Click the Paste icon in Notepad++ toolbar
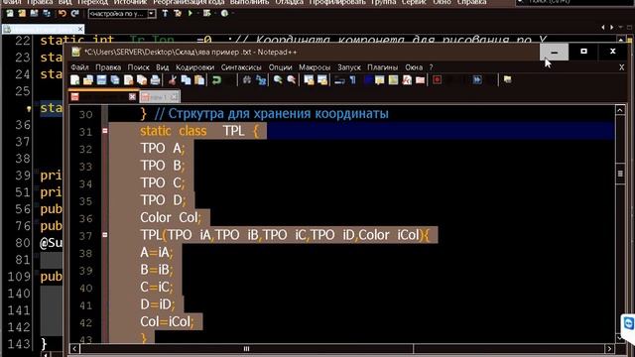This screenshot has height=357, width=635. coord(199,80)
